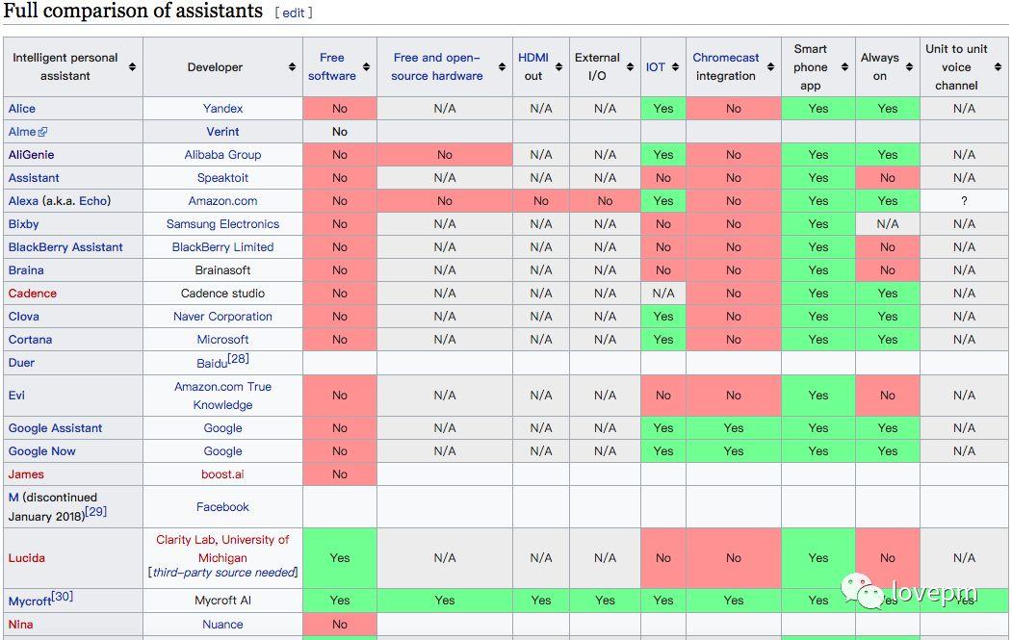
Task: Sort the Smart phone app column
Action: click(844, 67)
